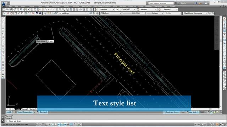This screenshot has height=127, width=227.
Task: Open the File menu
Action: (x=10, y=6)
